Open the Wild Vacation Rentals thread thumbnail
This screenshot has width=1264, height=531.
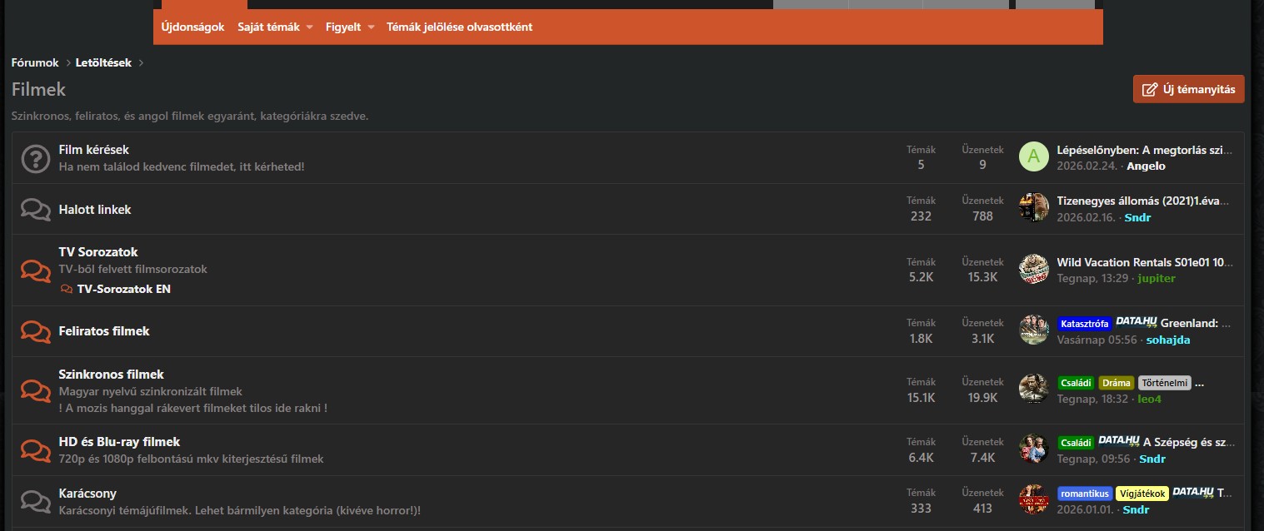coord(1033,270)
